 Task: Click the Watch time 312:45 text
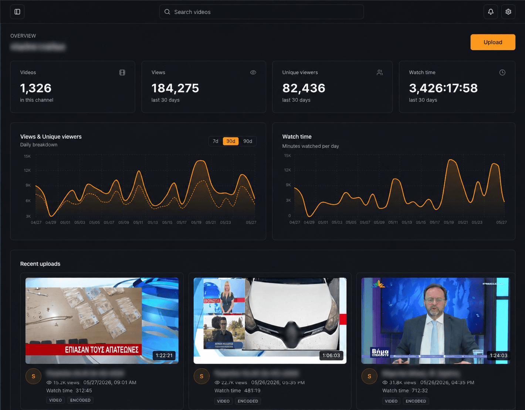(69, 391)
